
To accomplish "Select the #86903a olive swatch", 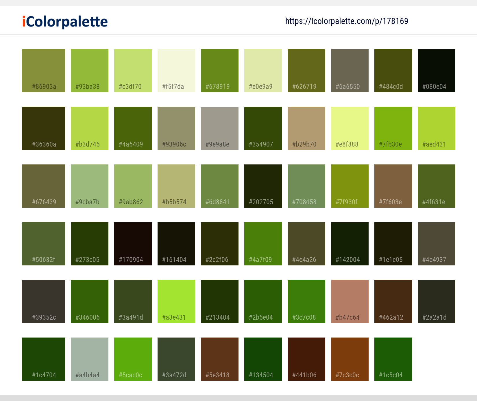I will coord(43,71).
